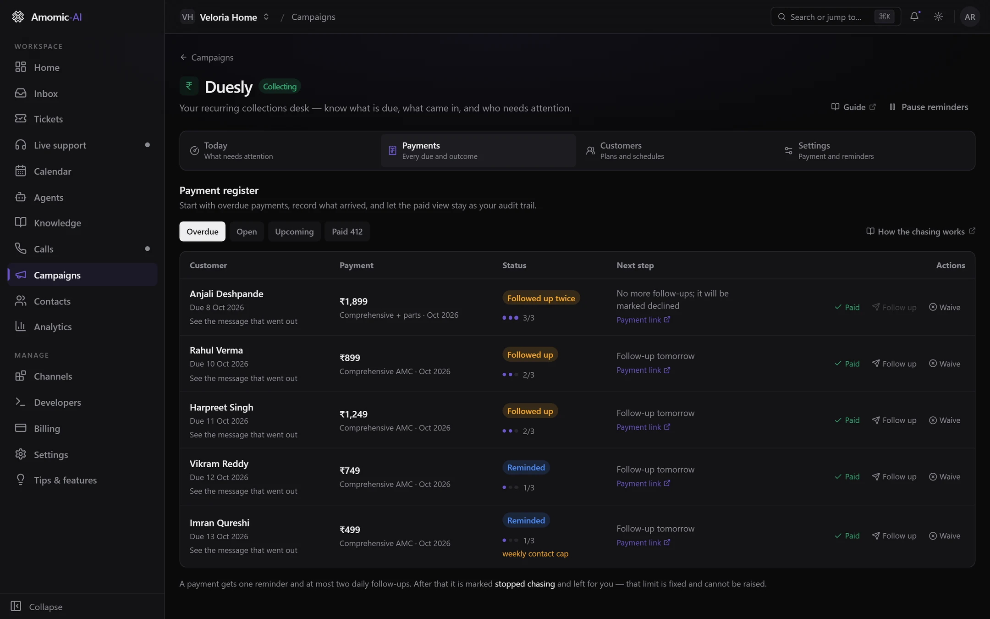Select the Payments tab
This screenshot has width=990, height=619.
point(478,150)
